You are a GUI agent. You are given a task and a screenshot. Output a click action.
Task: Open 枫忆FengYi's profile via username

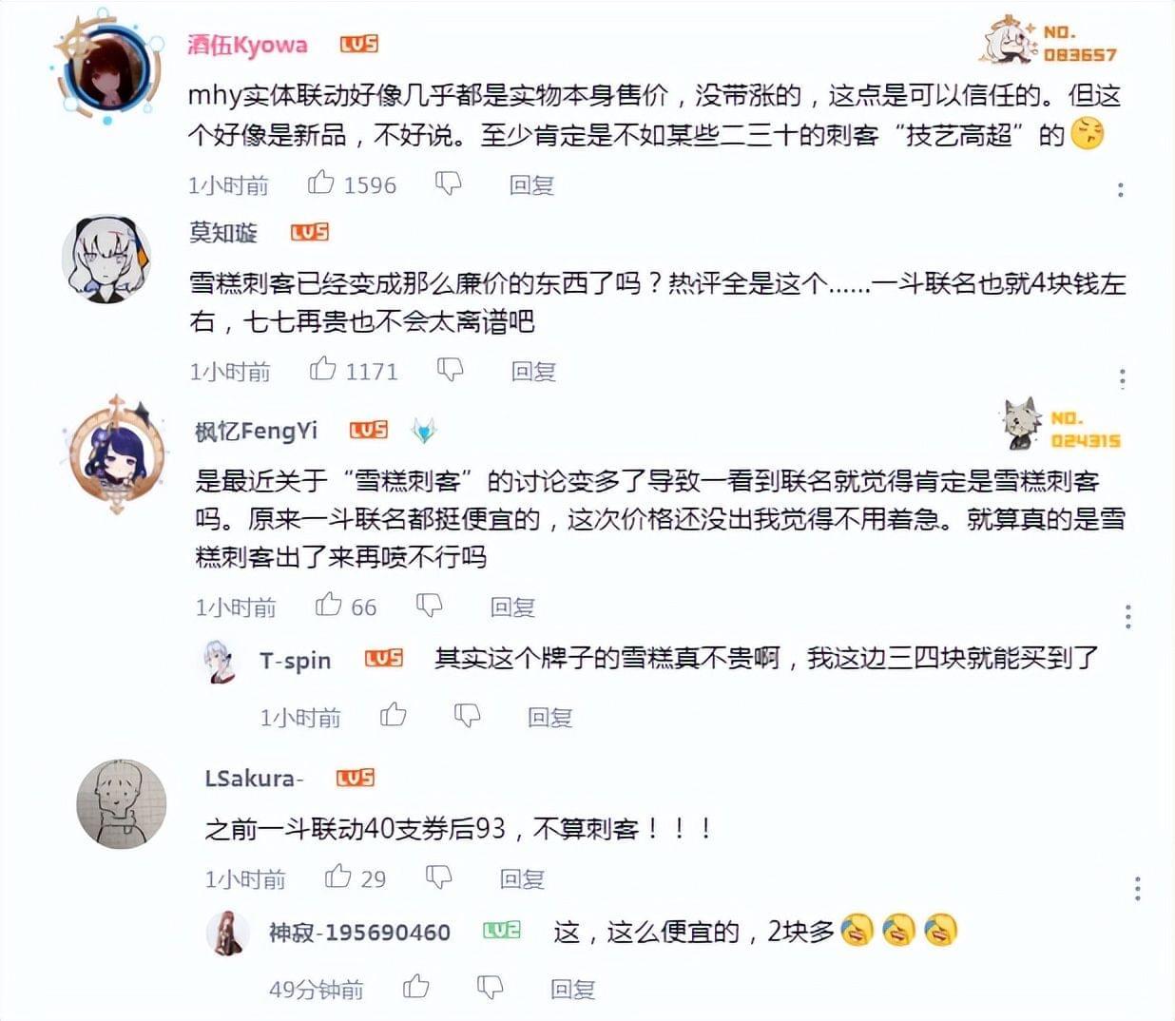pyautogui.click(x=256, y=432)
